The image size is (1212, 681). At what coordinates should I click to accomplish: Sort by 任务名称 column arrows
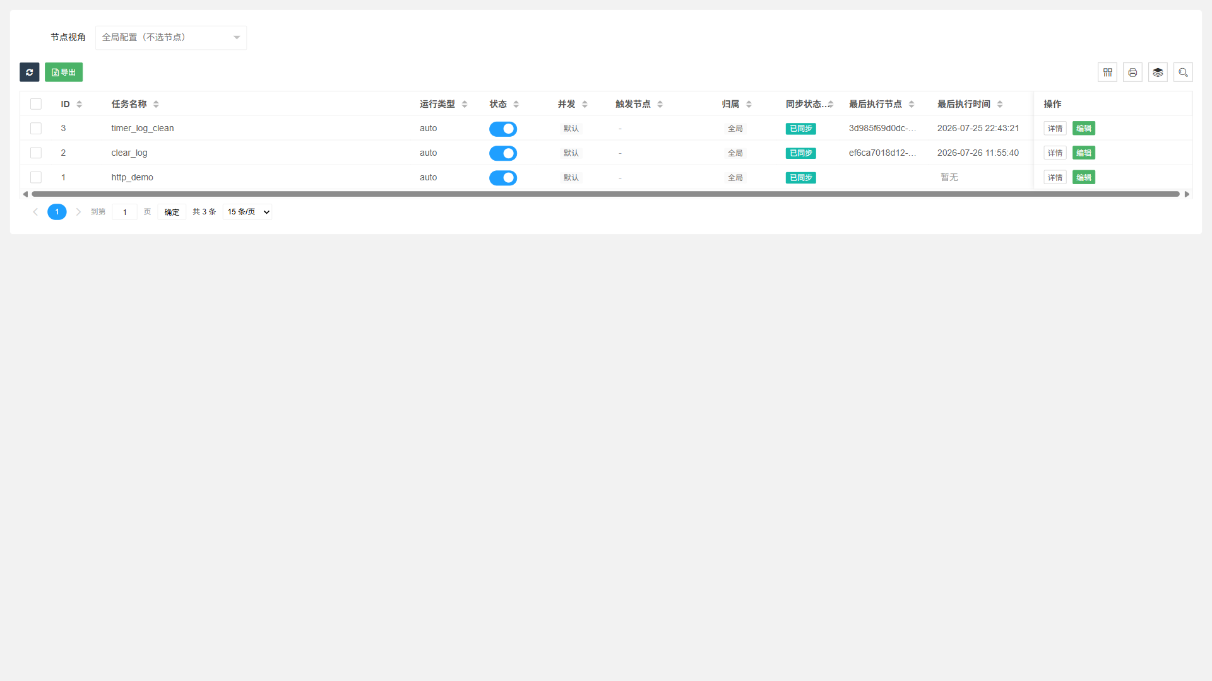pos(156,104)
